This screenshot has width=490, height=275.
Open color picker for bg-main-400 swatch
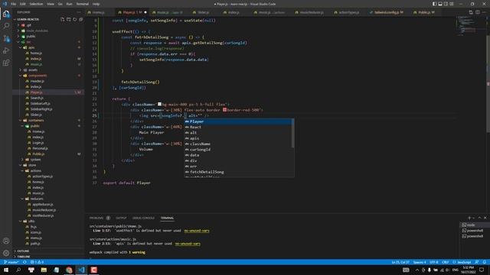pyautogui.click(x=159, y=104)
